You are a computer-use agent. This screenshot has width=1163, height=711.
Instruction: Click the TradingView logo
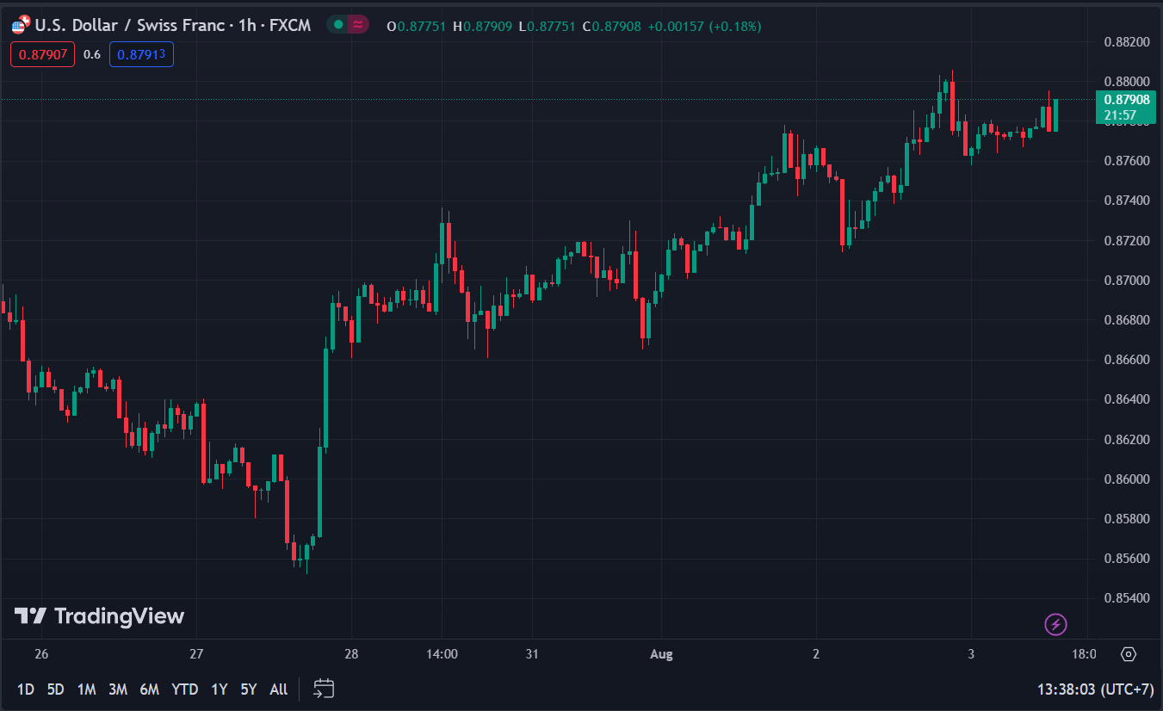(x=99, y=616)
